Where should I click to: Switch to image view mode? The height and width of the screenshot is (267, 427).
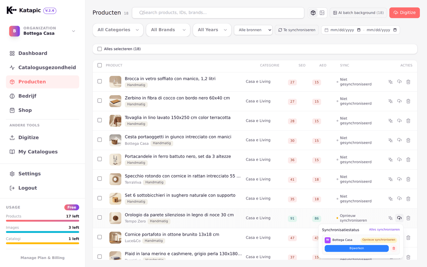click(322, 13)
